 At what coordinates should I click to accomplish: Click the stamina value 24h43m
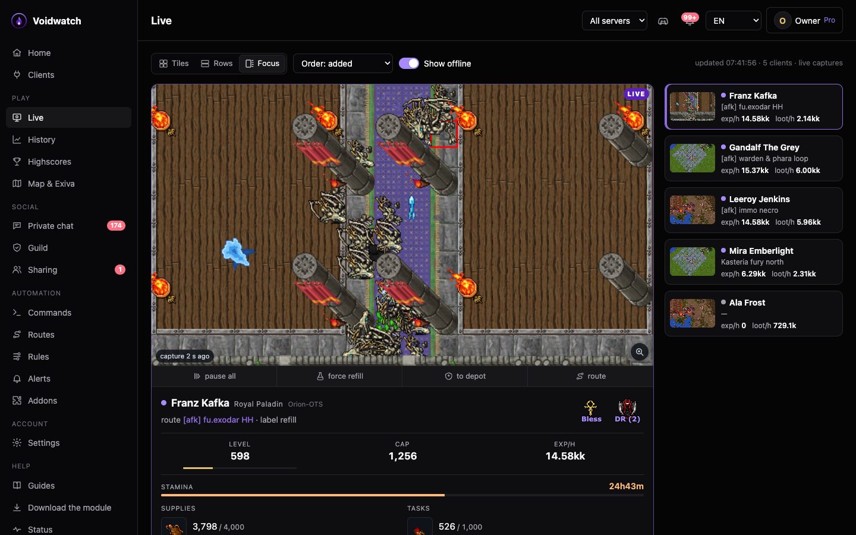[x=626, y=486]
